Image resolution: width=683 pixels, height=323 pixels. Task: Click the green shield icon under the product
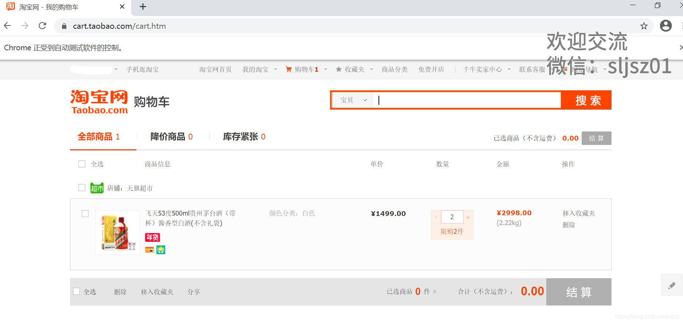[x=161, y=250]
